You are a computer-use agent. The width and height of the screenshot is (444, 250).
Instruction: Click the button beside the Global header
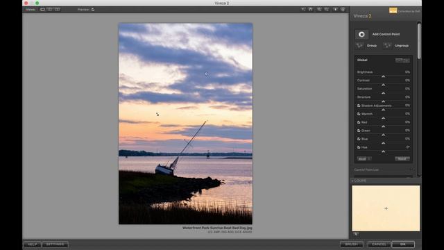(x=402, y=60)
